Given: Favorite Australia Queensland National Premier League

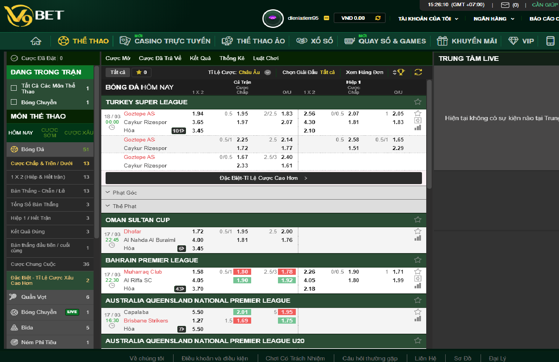Looking at the screenshot, I should click(x=418, y=300).
